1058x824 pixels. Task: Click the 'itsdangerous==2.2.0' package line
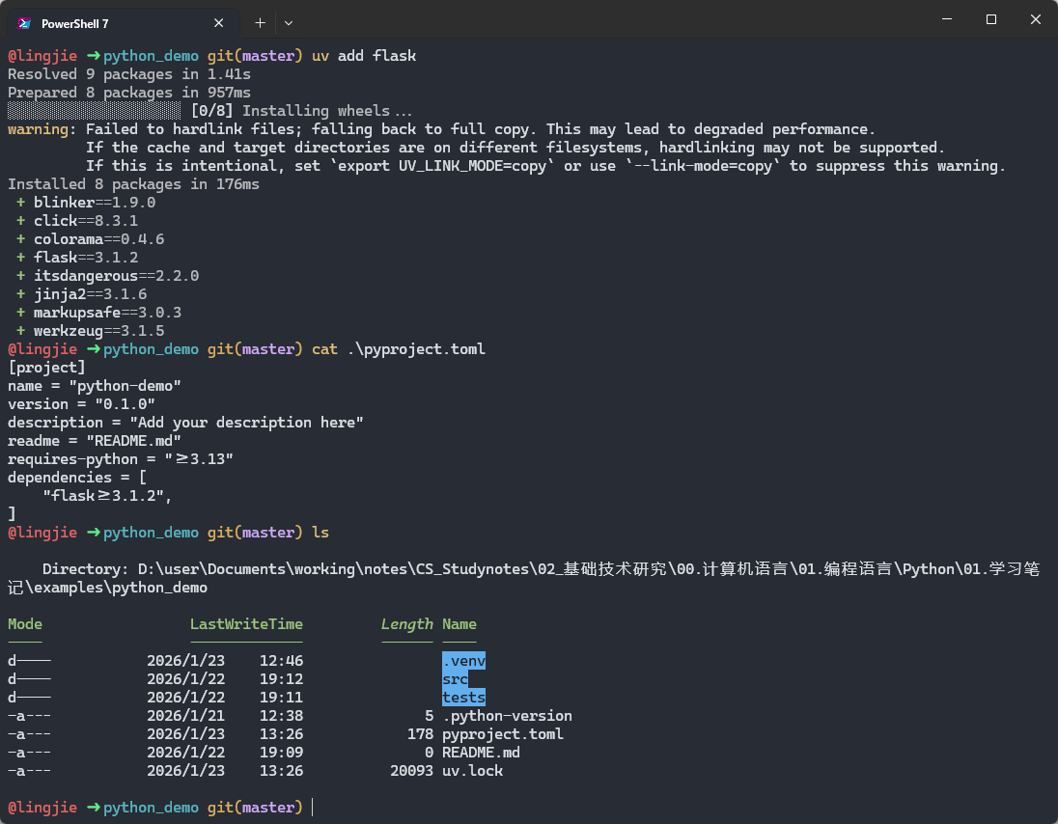click(x=107, y=276)
